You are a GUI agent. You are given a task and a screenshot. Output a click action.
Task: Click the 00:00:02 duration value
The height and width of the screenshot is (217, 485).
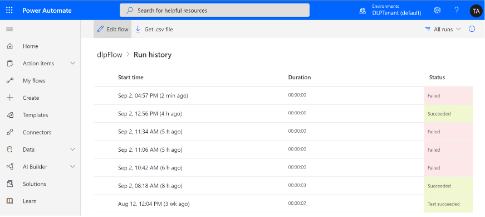click(297, 203)
